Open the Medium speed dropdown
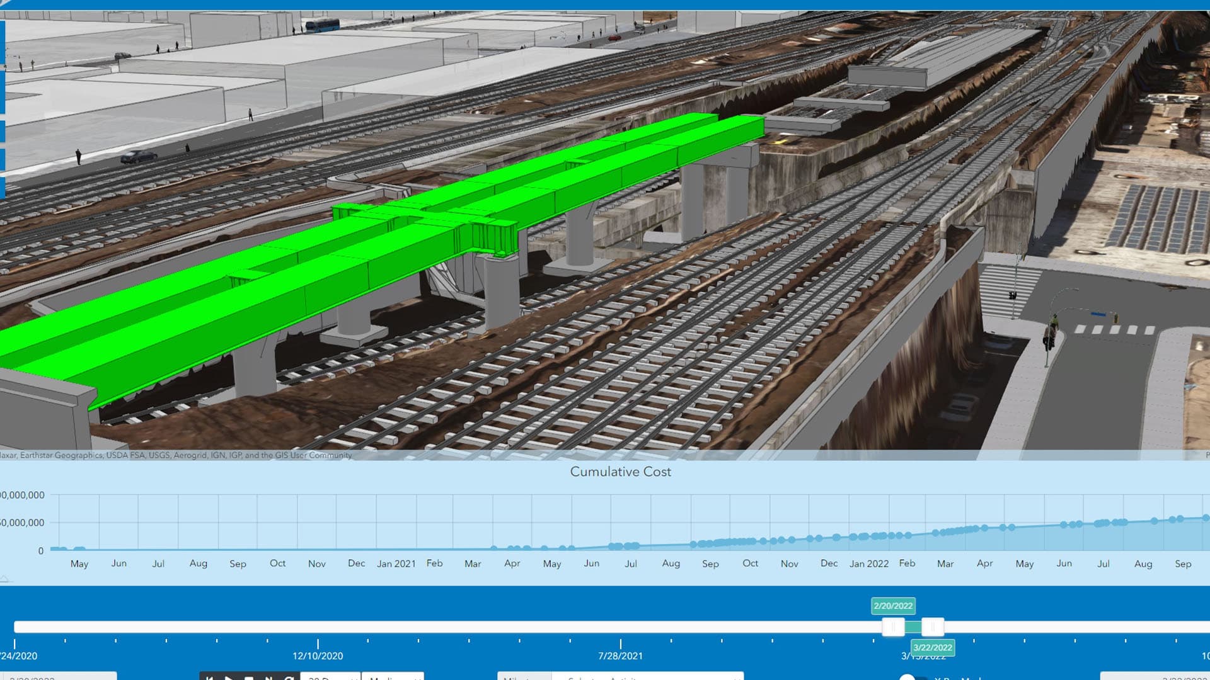 click(393, 677)
